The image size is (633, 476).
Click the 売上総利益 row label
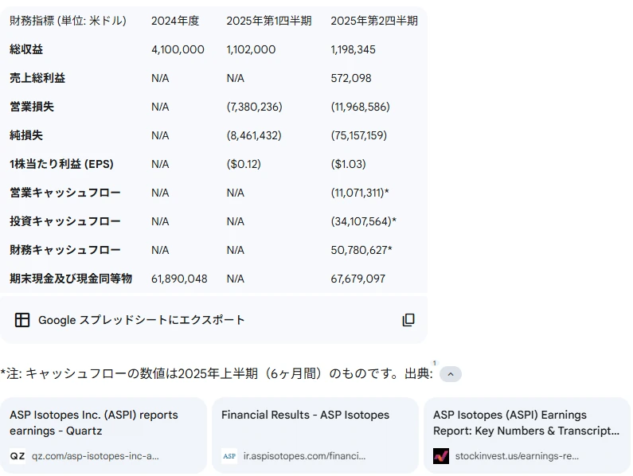click(37, 78)
